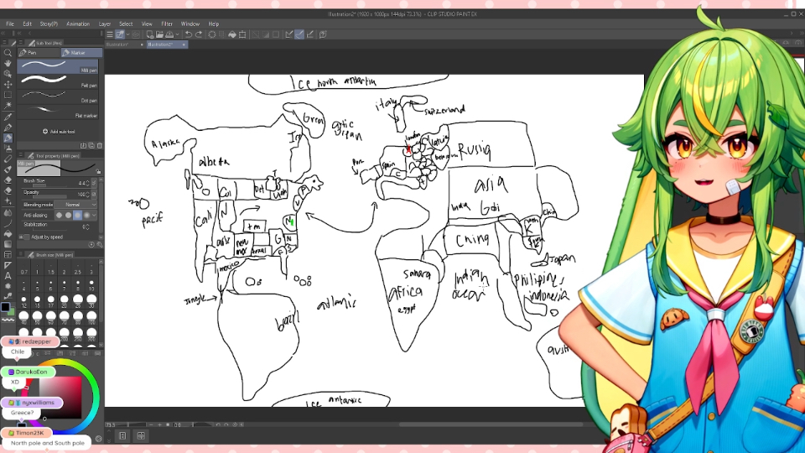
Task: Select the Hand move tool
Action: coord(8,63)
